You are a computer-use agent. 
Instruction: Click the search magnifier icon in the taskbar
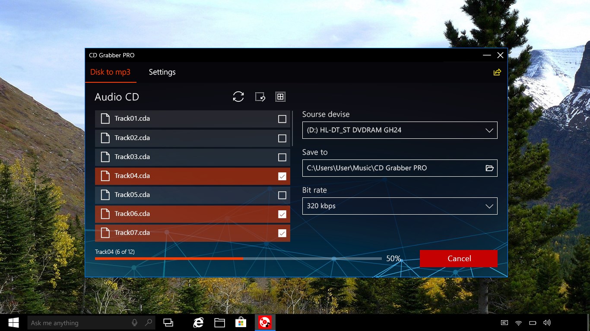[149, 322]
